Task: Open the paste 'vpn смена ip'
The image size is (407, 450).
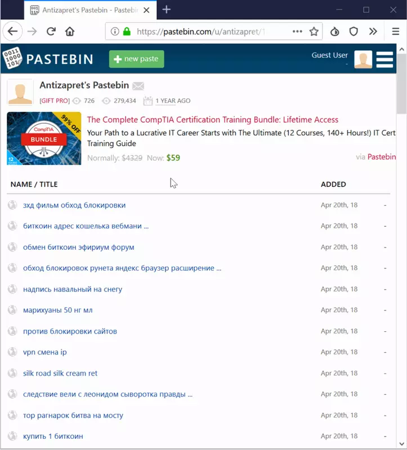Action: [45, 352]
